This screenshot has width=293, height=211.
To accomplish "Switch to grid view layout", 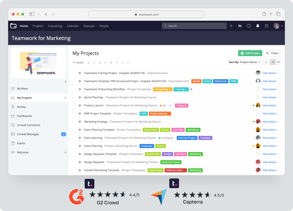I will (x=278, y=62).
